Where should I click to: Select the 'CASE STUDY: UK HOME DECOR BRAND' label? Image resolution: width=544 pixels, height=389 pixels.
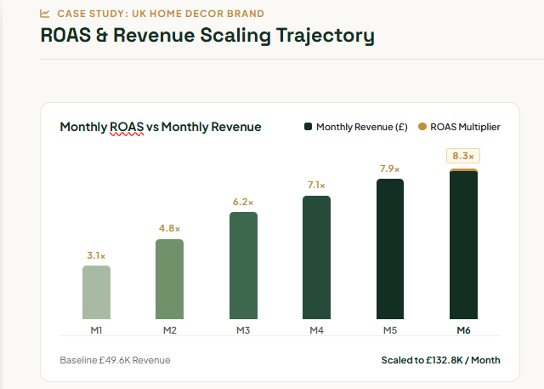coord(161,14)
